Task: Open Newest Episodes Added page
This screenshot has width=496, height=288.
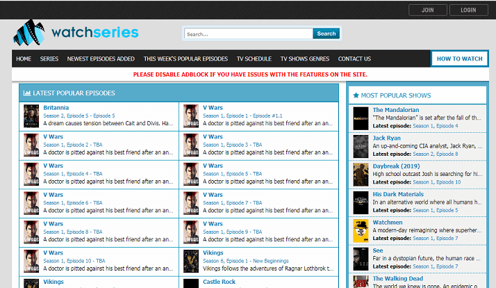Action: click(x=101, y=59)
